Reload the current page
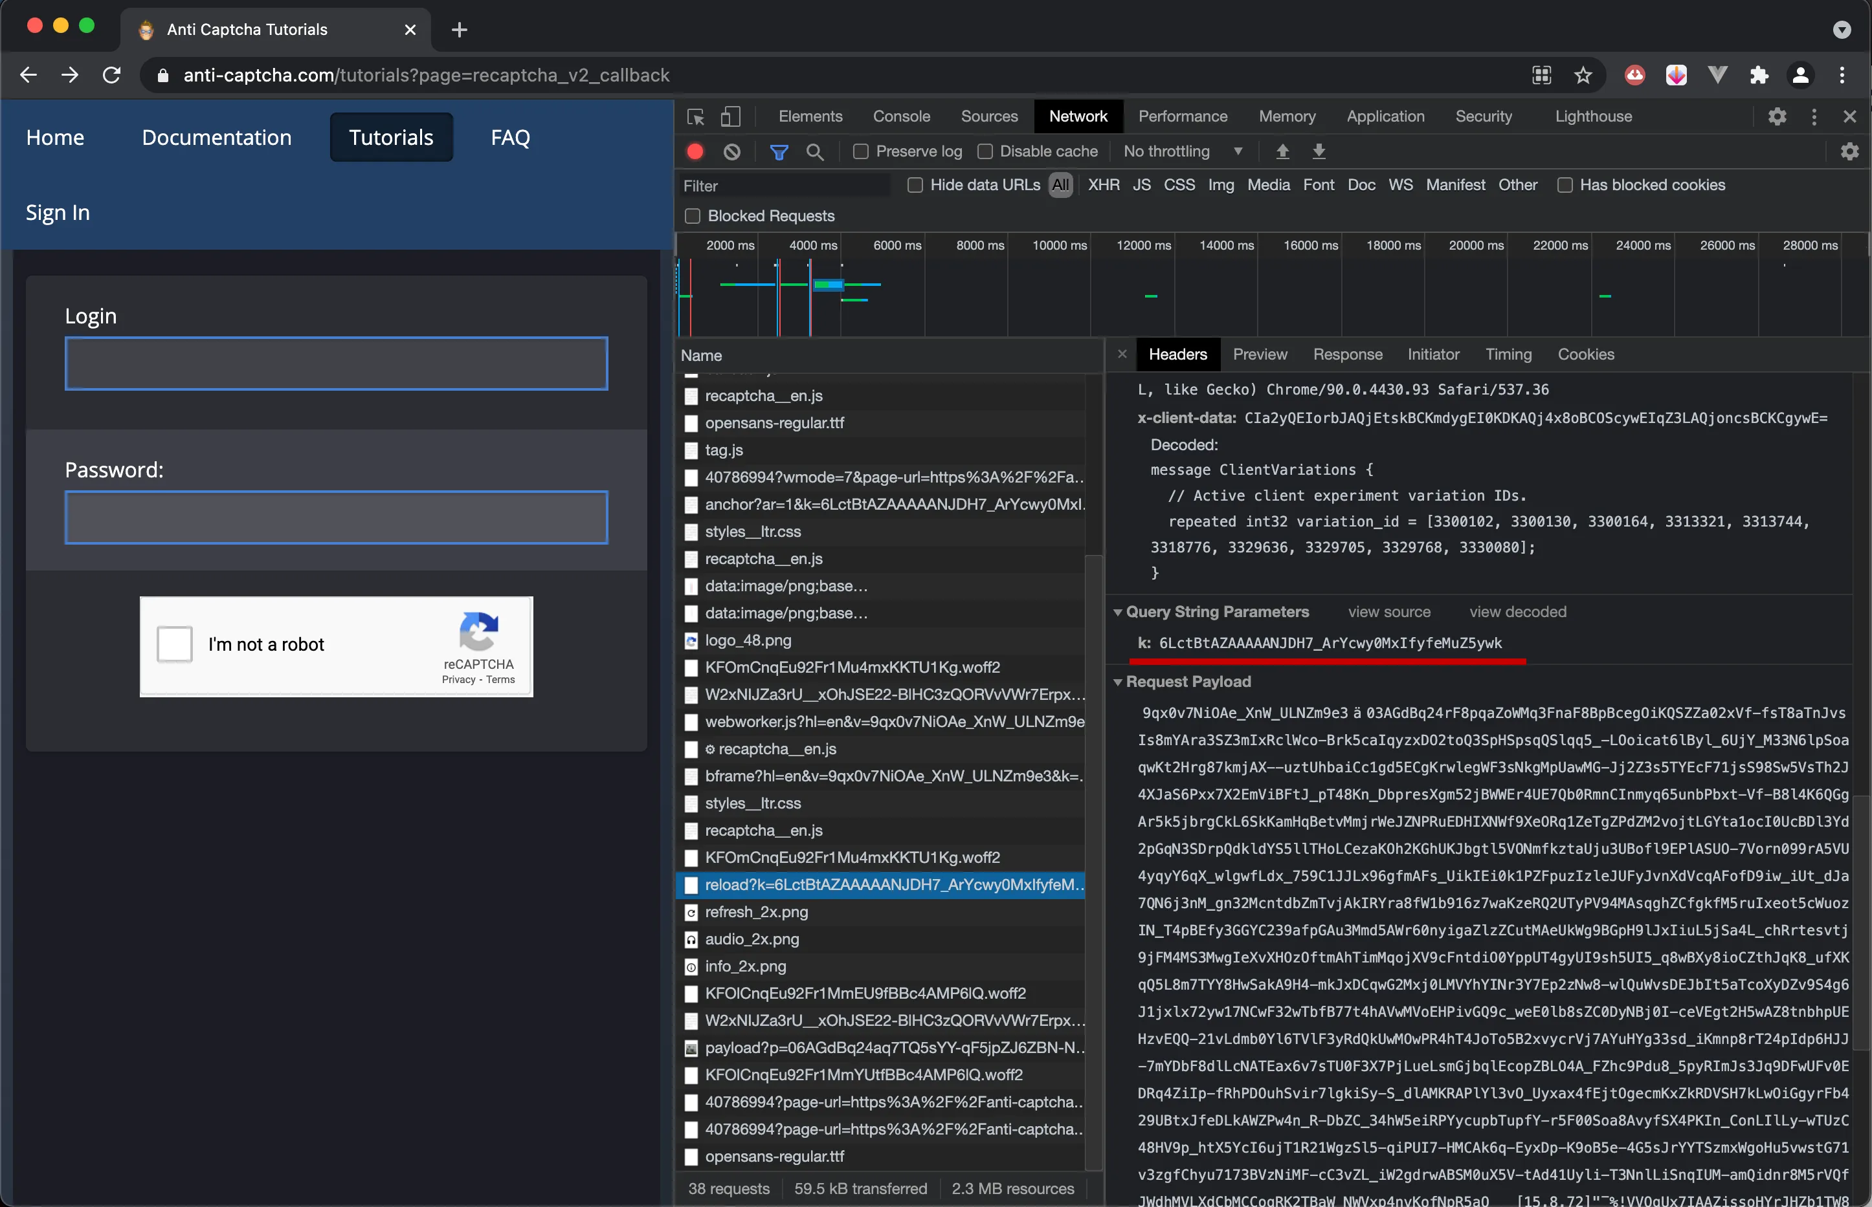Image resolution: width=1872 pixels, height=1207 pixels. coord(111,75)
